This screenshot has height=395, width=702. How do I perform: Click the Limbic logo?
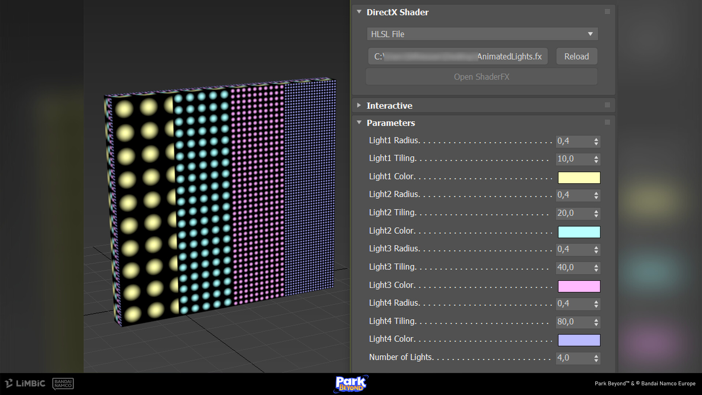pos(25,383)
